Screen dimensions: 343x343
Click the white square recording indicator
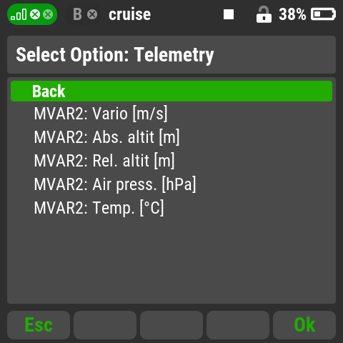(229, 14)
